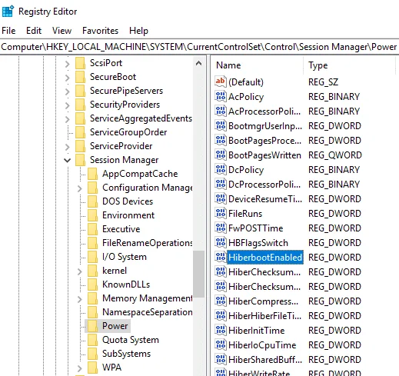This screenshot has height=376, width=399.
Task: Click the HiberSharedBuff... value icon
Action: click(x=221, y=359)
